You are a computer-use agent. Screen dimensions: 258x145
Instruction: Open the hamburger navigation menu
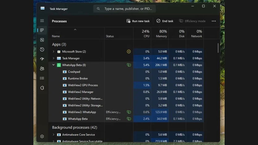click(x=42, y=21)
